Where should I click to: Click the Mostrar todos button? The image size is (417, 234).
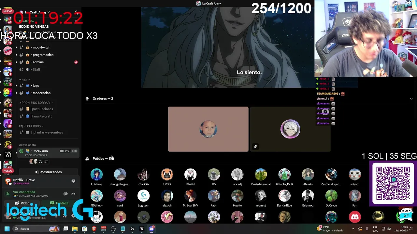[x=48, y=172]
